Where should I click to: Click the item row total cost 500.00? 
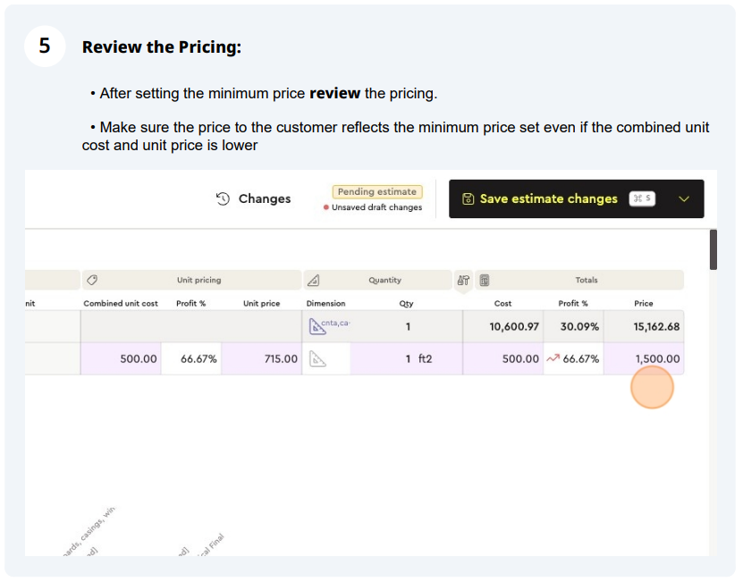[503, 358]
